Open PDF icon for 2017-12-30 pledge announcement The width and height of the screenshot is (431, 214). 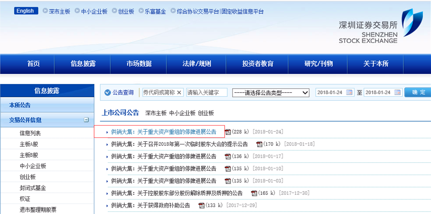click(x=254, y=193)
